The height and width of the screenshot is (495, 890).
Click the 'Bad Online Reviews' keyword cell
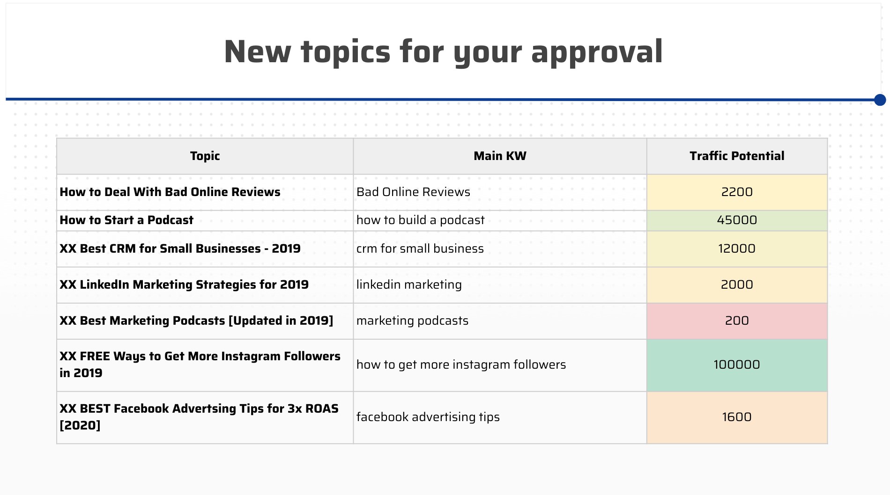pyautogui.click(x=500, y=192)
